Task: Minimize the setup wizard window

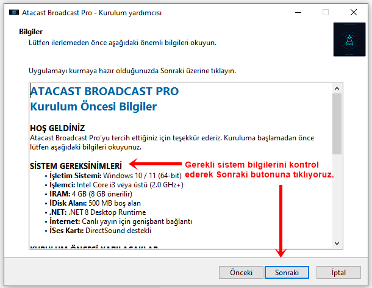Action: 298,12
